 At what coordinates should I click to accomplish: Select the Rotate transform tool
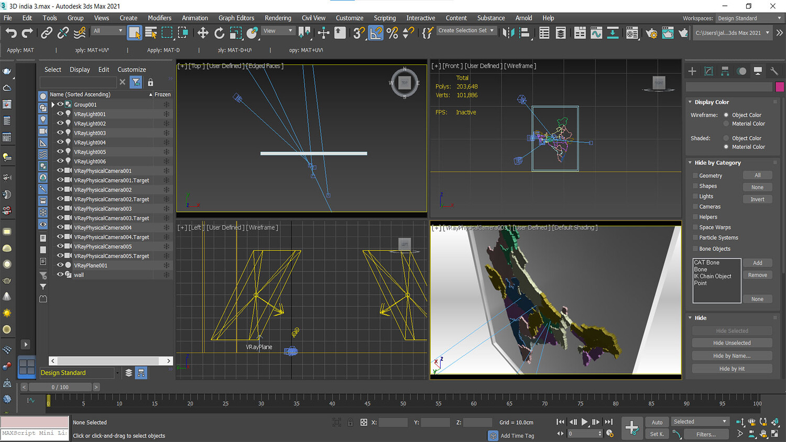[219, 33]
